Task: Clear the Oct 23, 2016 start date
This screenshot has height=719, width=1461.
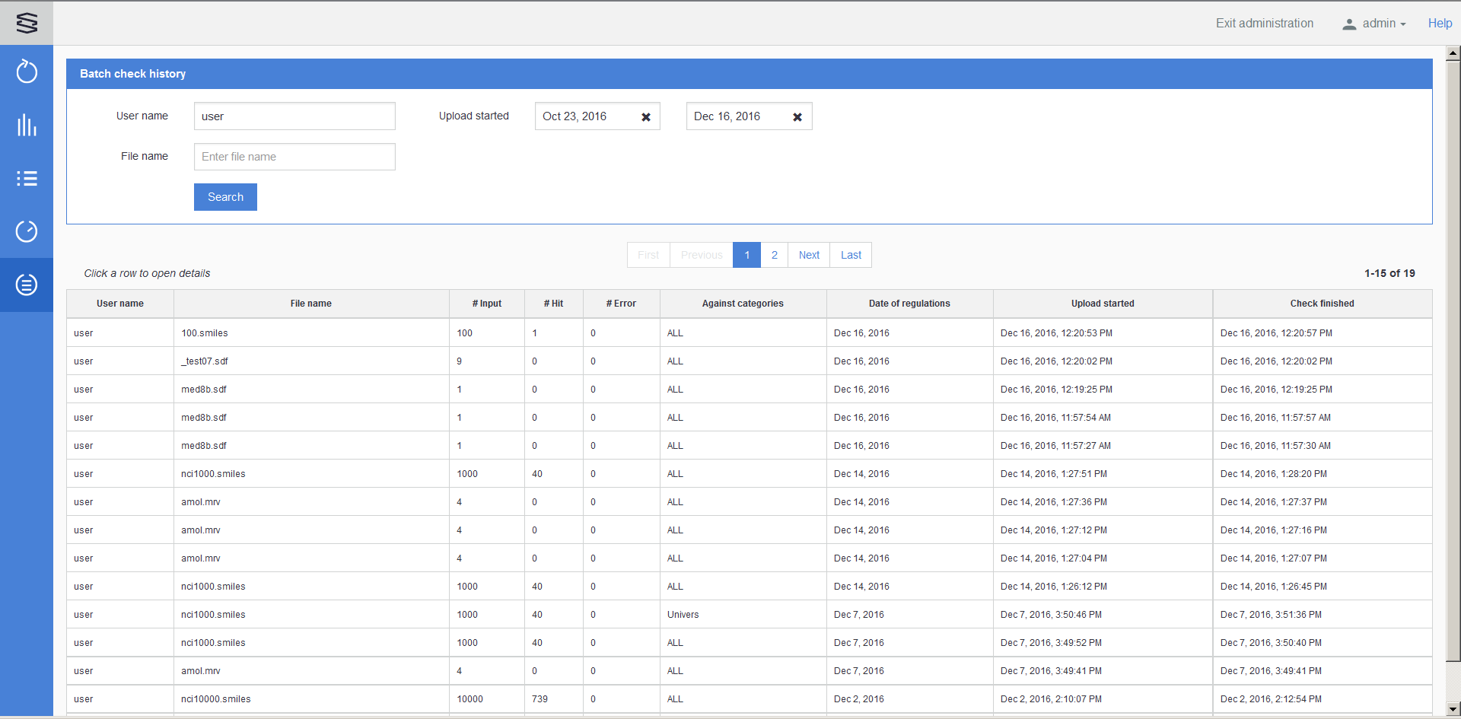Action: click(646, 117)
